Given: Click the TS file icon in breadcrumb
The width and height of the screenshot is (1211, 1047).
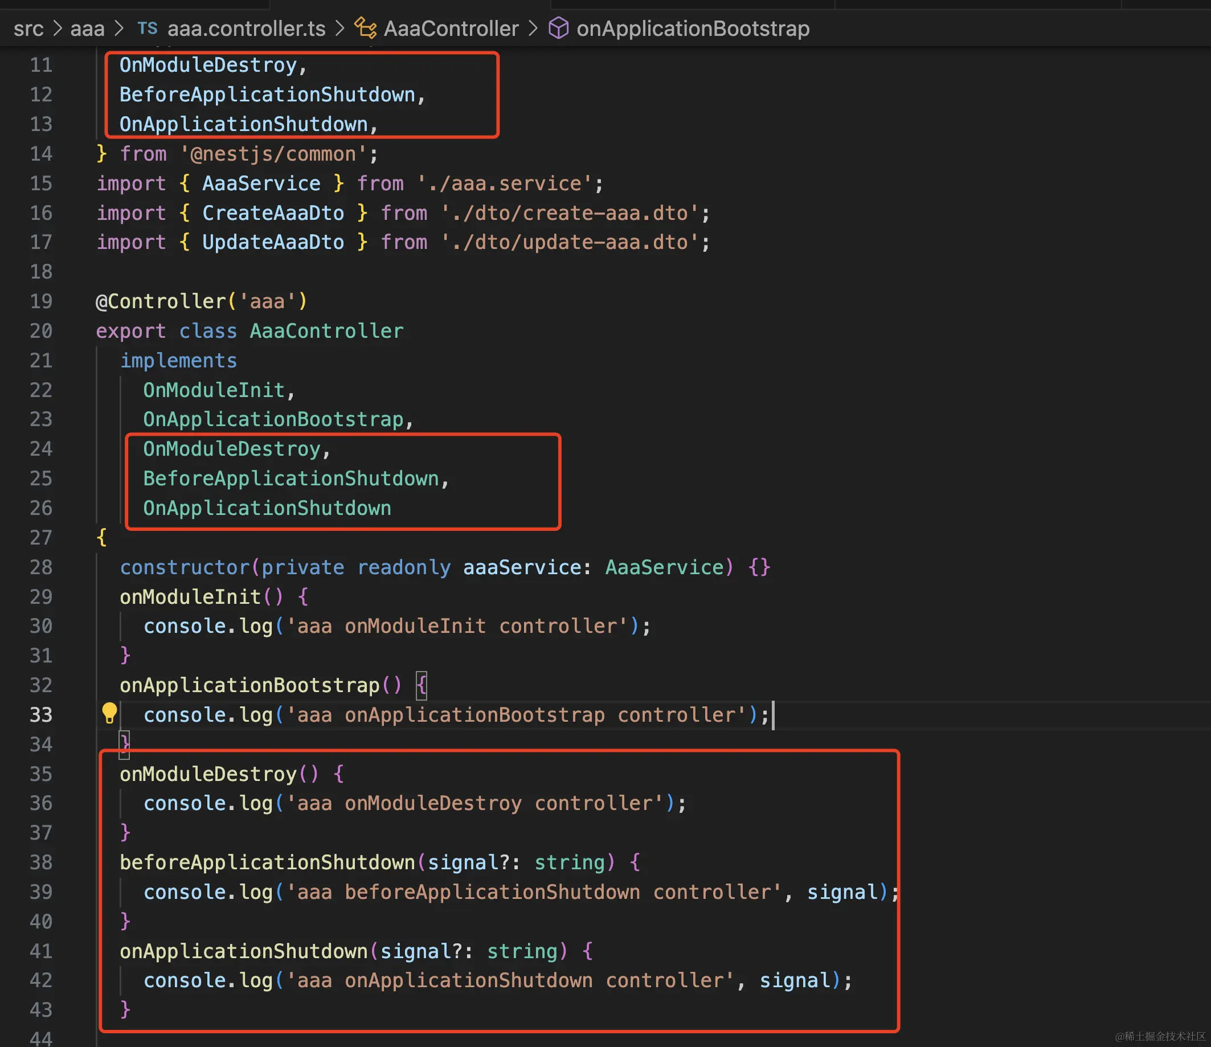Looking at the screenshot, I should (148, 28).
